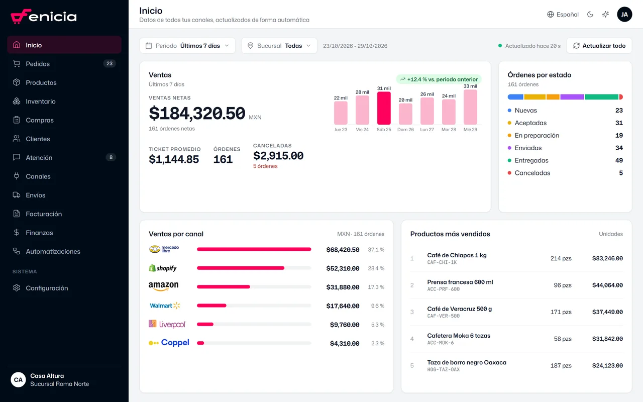Click the Mercado Libre sales progress bar
Image resolution: width=643 pixels, height=402 pixels.
(254, 249)
